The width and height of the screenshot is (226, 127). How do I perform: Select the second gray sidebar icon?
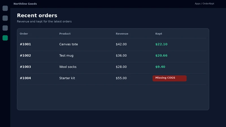(5, 18)
